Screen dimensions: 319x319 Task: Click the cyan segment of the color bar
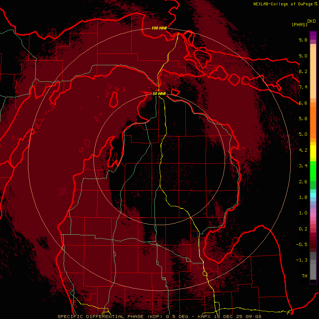(313, 195)
